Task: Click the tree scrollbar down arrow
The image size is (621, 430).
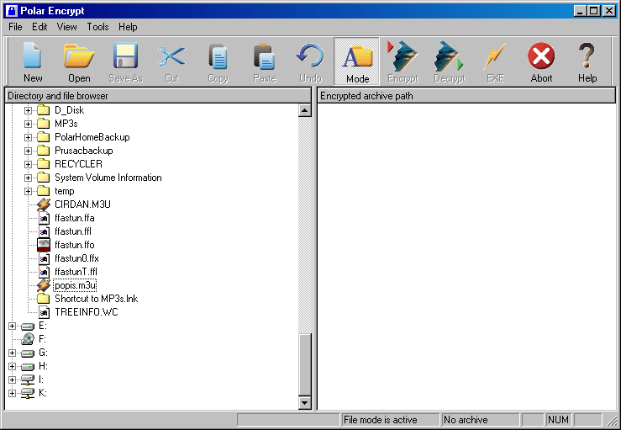Action: click(304, 403)
